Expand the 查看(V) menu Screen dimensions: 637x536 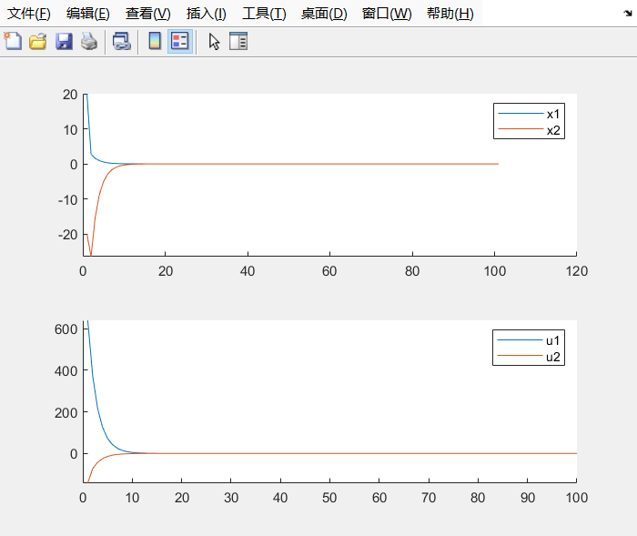[x=147, y=14]
